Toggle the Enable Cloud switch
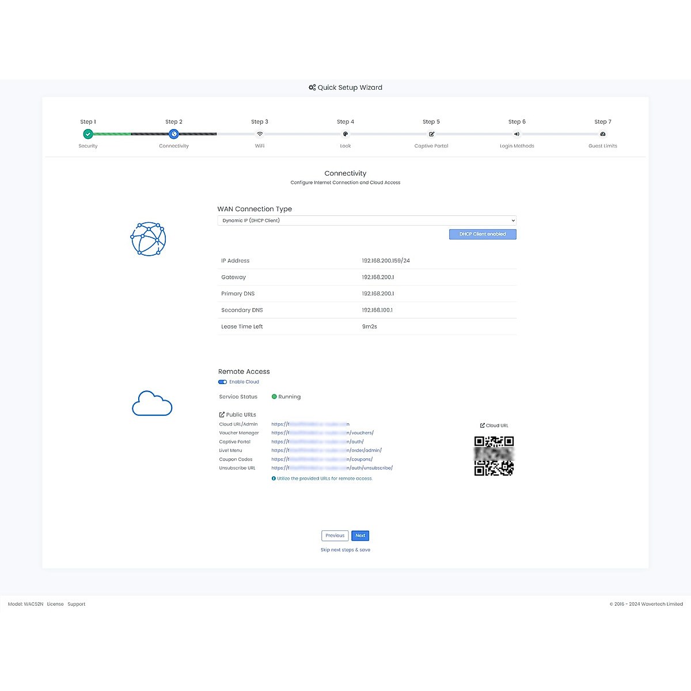691x691 pixels. pos(222,382)
